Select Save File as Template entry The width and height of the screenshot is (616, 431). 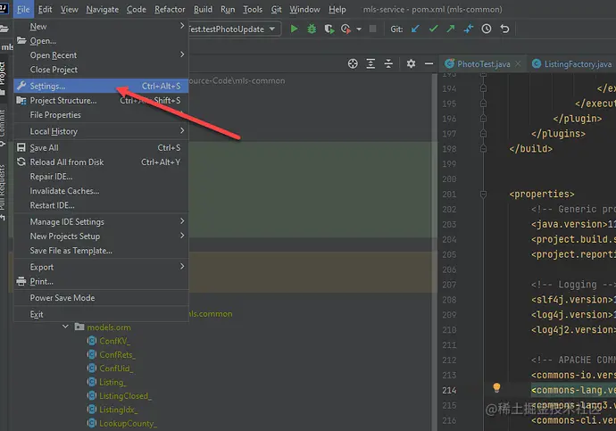[102, 251]
